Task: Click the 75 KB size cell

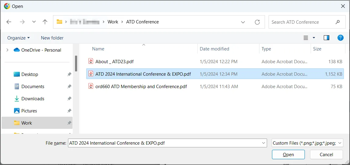Action: click(336, 87)
